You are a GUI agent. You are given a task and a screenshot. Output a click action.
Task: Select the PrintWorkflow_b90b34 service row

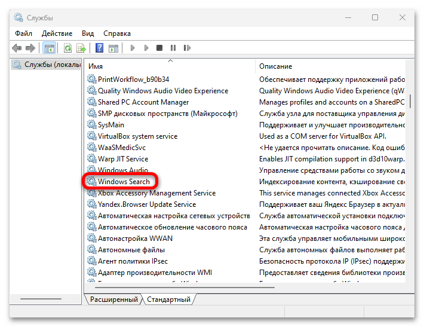134,80
